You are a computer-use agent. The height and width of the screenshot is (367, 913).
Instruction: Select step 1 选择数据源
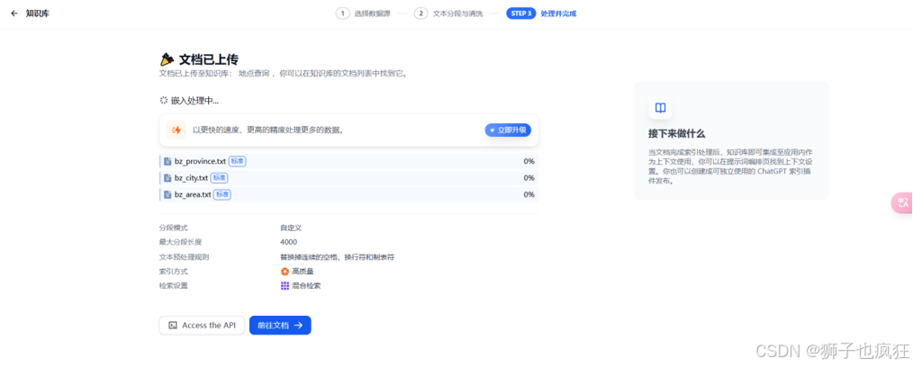coord(364,13)
